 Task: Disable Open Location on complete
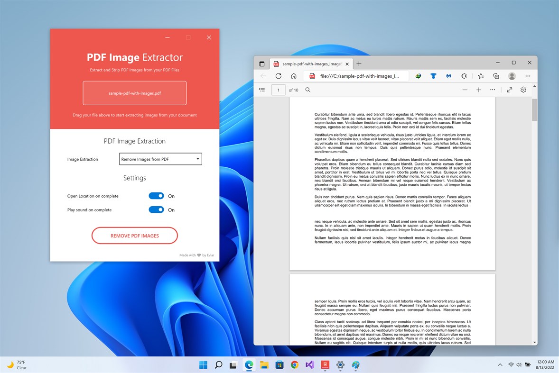click(156, 196)
